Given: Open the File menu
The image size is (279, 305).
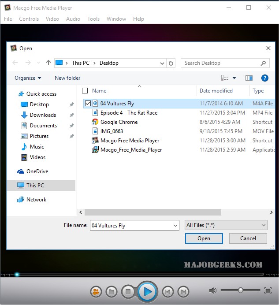Looking at the screenshot, I should [8, 19].
